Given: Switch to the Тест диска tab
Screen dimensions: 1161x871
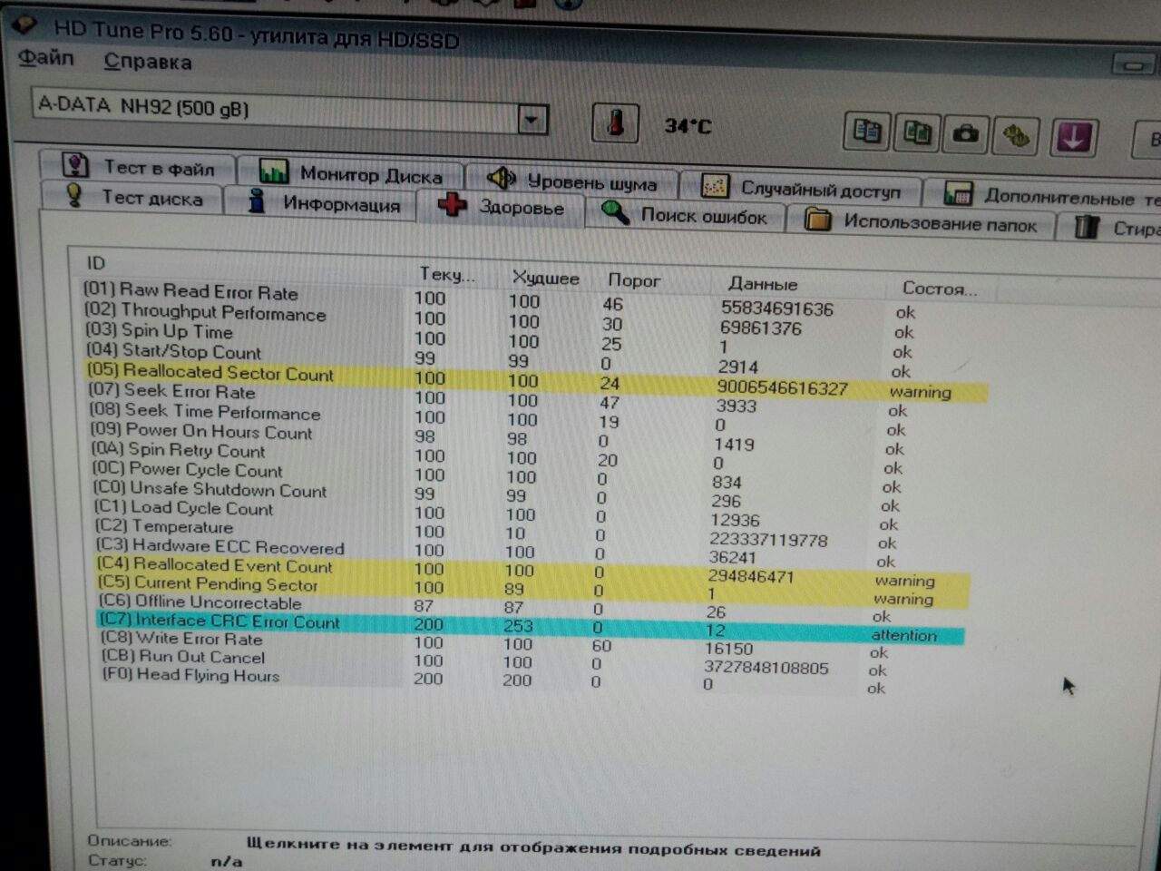Looking at the screenshot, I should tap(133, 197).
